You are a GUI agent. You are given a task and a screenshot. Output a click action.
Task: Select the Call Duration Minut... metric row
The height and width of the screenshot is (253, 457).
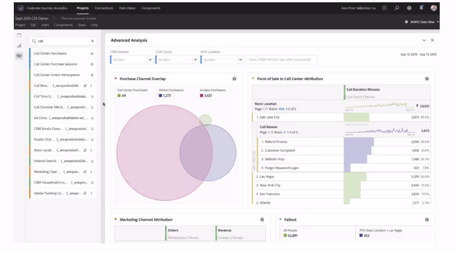pos(63,107)
